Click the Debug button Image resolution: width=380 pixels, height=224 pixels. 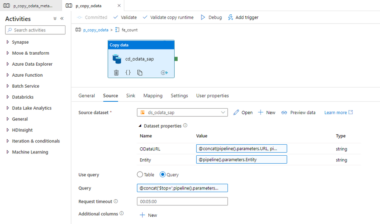(211, 17)
